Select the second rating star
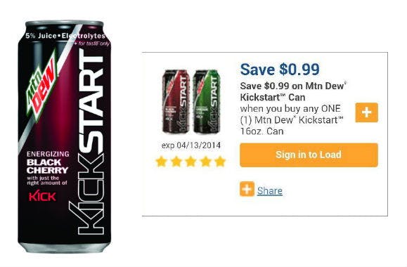407x267 pixels. 176,162
